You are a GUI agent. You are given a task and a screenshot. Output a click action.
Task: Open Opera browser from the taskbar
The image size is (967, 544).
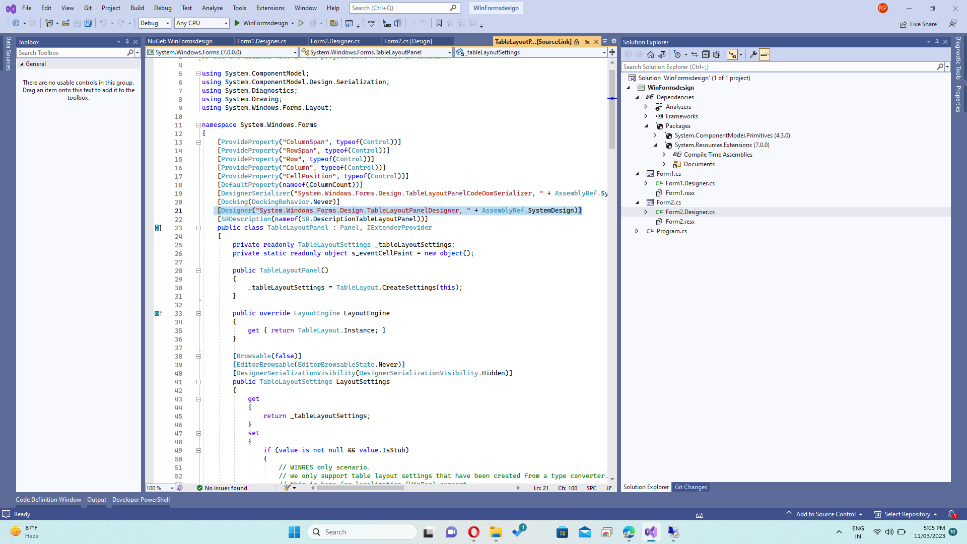tap(473, 532)
